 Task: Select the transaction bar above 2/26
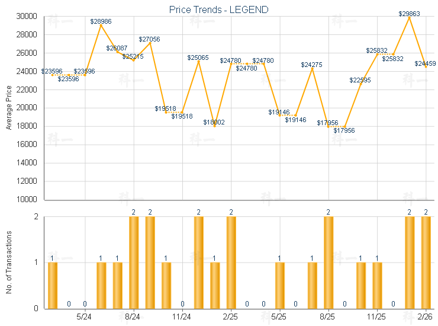[426, 262]
